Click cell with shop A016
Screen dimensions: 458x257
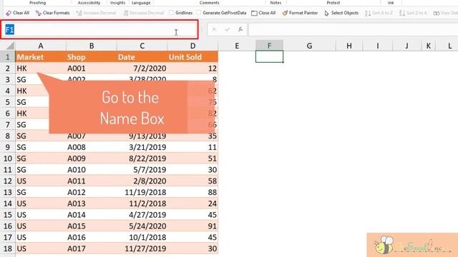click(92, 237)
